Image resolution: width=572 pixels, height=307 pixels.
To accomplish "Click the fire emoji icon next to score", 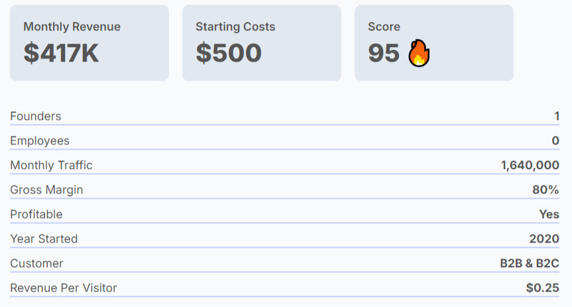I will pyautogui.click(x=419, y=53).
